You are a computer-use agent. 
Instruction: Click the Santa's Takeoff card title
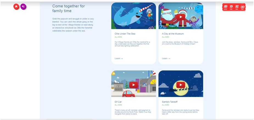point(170,102)
